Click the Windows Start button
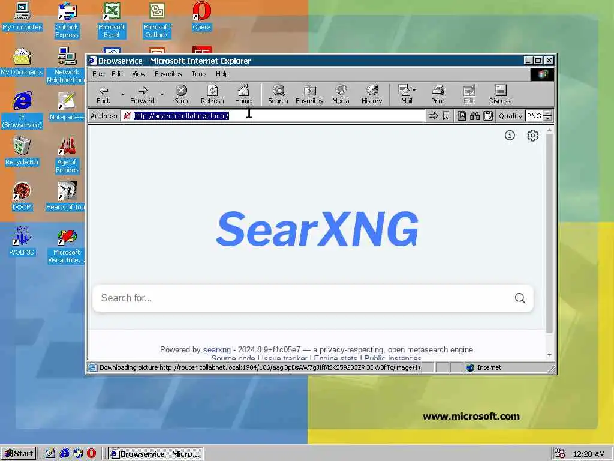Screen dimensions: 614x461 pyautogui.click(x=19, y=454)
